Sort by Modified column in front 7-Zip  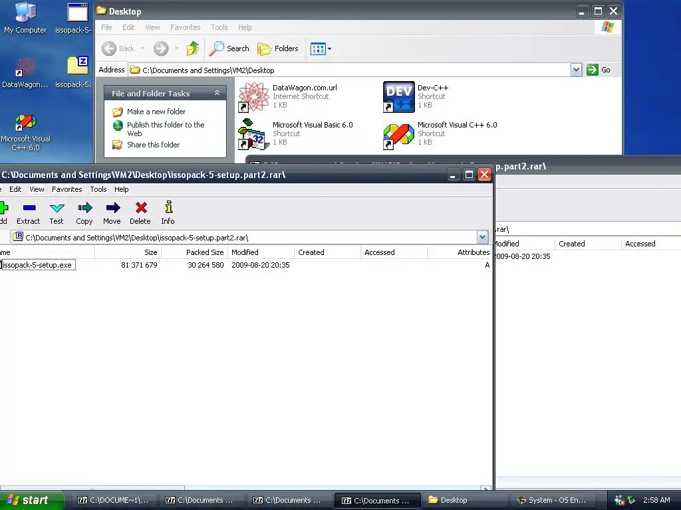click(x=261, y=252)
